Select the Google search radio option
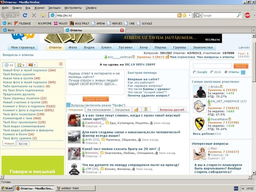This screenshot has width=256, height=192. tap(195, 72)
